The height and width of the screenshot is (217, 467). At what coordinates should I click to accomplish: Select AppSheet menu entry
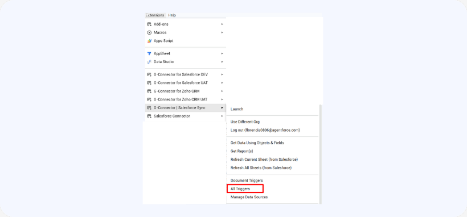point(186,53)
